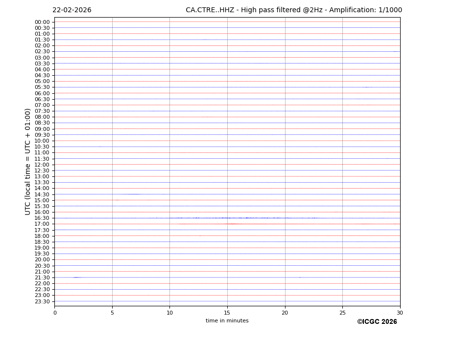The width and height of the screenshot is (454, 340).
Task: Click the 15 minute tick on x-axis
Action: [x=227, y=313]
